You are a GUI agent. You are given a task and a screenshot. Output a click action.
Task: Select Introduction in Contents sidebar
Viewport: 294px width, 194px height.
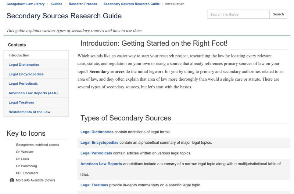pyautogui.click(x=19, y=55)
